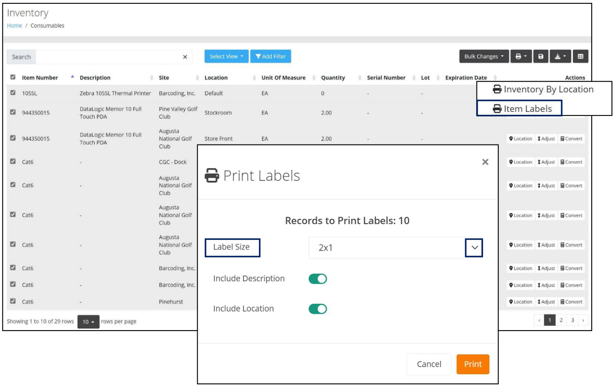Click Adjust in the Store Front row

pyautogui.click(x=546, y=139)
